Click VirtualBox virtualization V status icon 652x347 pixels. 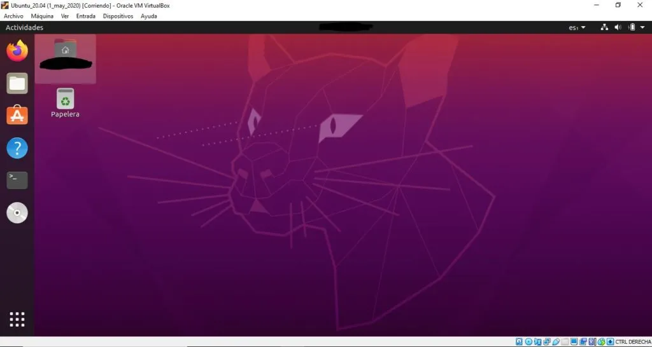click(x=592, y=342)
